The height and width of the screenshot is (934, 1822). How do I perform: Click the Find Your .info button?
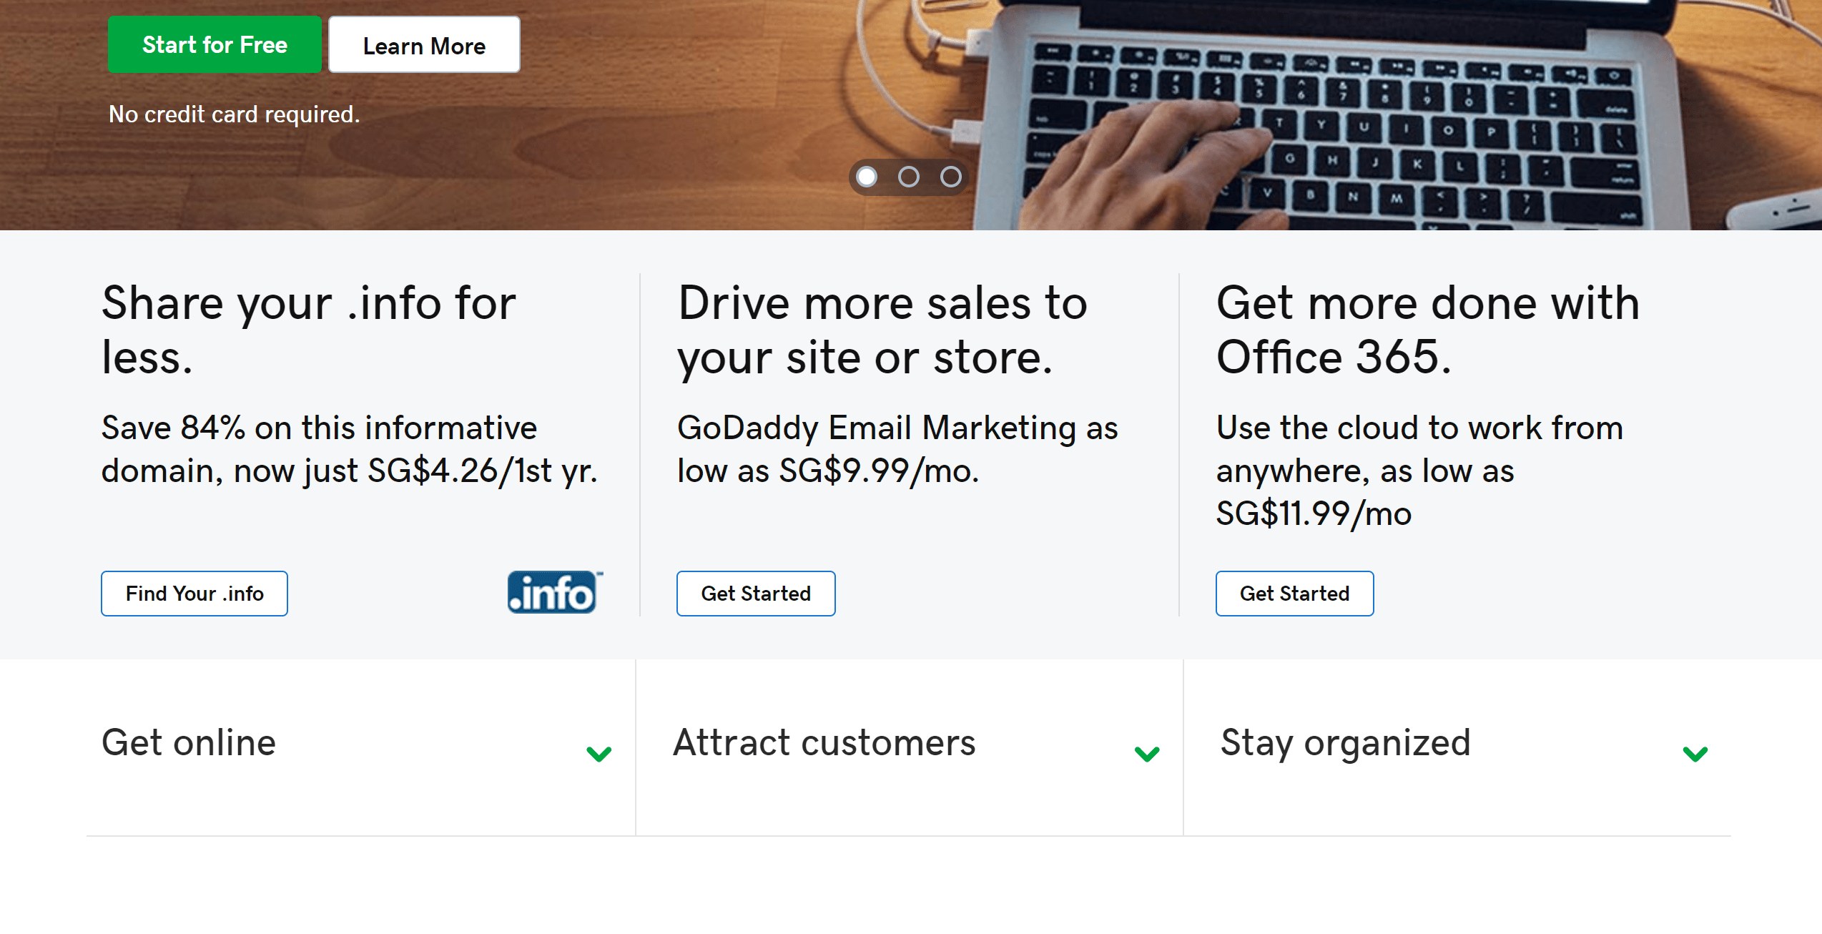pos(194,594)
